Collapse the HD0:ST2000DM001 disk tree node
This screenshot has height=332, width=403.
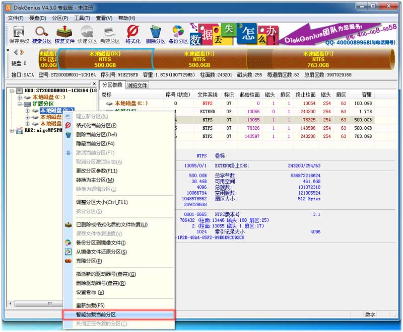click(x=13, y=91)
